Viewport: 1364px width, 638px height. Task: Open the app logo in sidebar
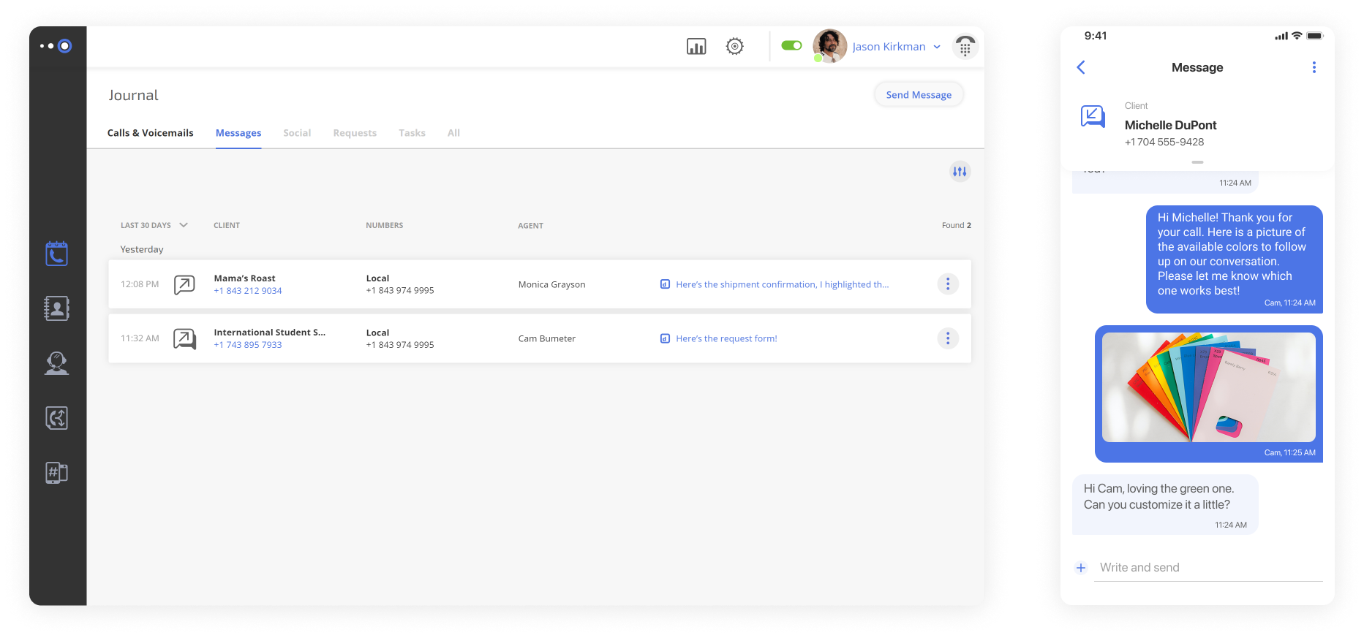click(56, 46)
